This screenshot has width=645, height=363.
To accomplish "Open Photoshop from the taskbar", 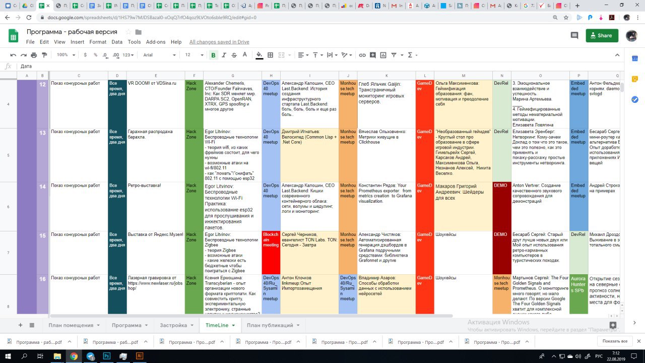I will click(x=107, y=356).
